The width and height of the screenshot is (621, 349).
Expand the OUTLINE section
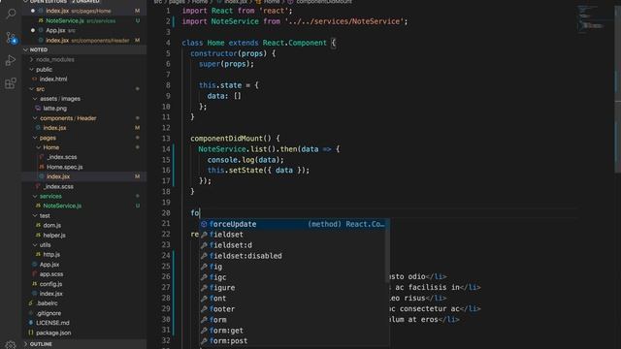pyautogui.click(x=41, y=344)
